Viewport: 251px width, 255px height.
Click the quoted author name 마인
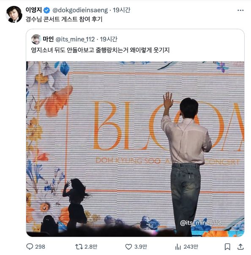click(x=48, y=39)
